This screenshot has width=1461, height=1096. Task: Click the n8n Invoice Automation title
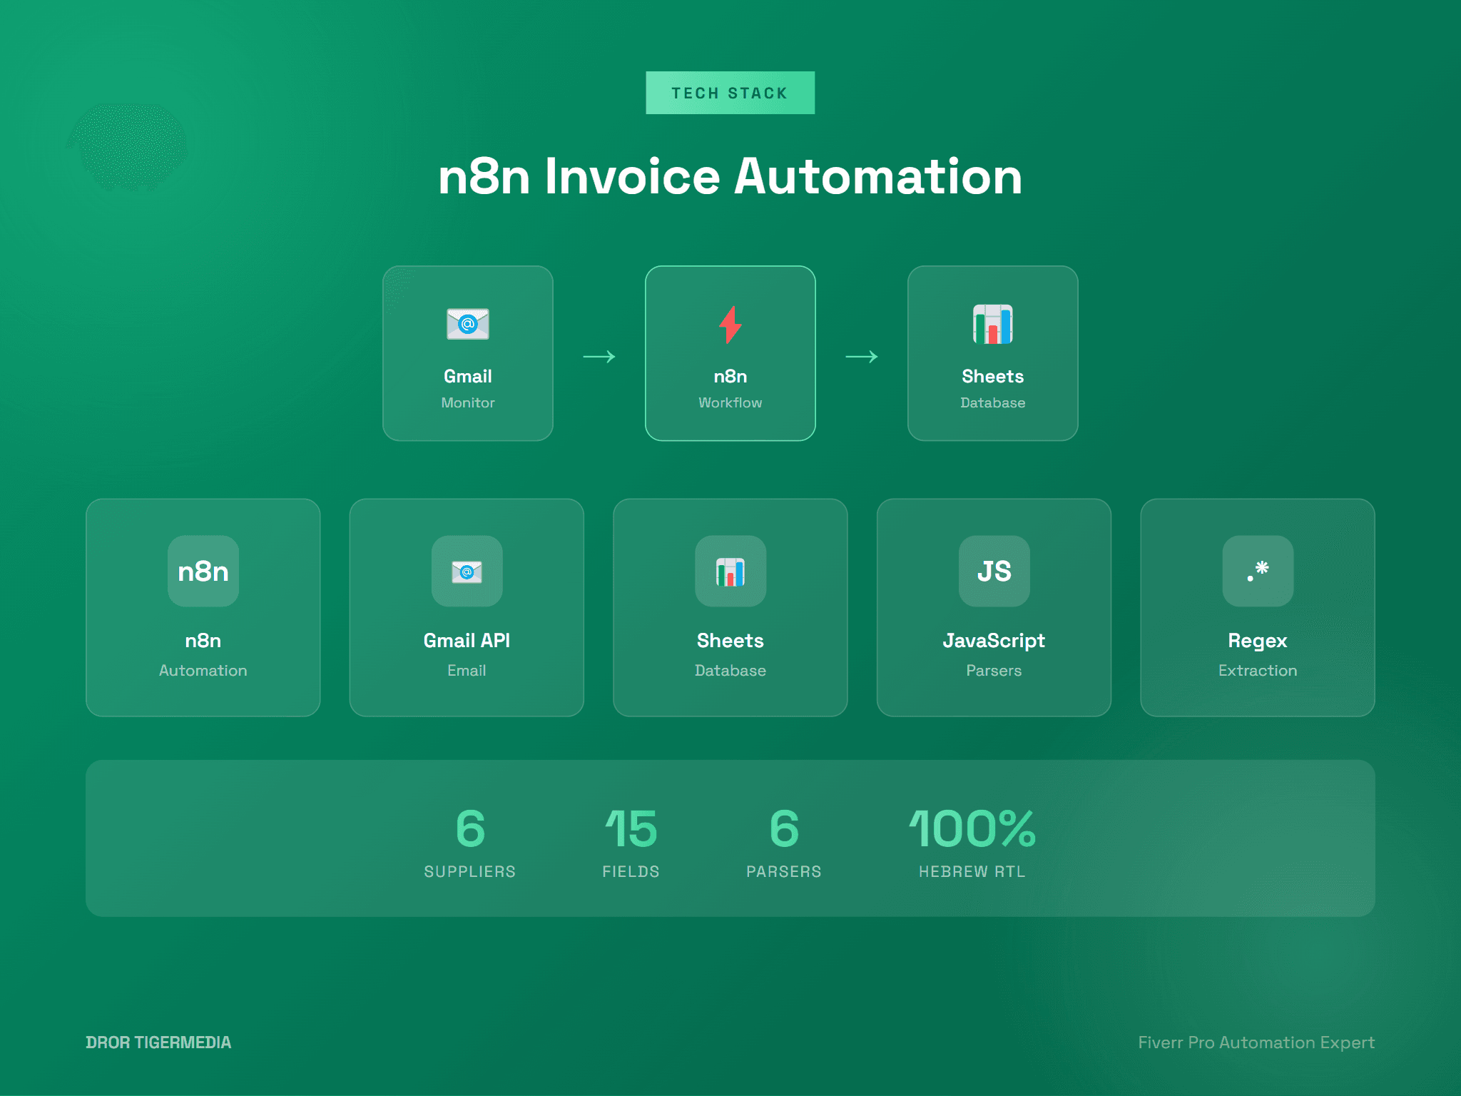click(730, 177)
